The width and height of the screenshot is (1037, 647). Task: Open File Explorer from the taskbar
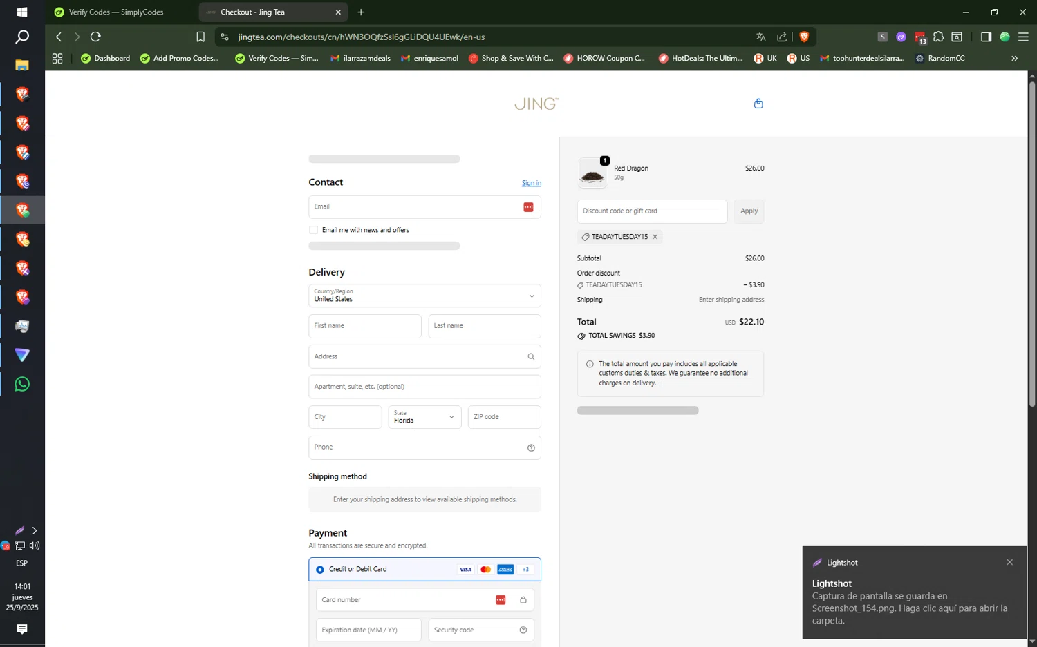tap(22, 65)
